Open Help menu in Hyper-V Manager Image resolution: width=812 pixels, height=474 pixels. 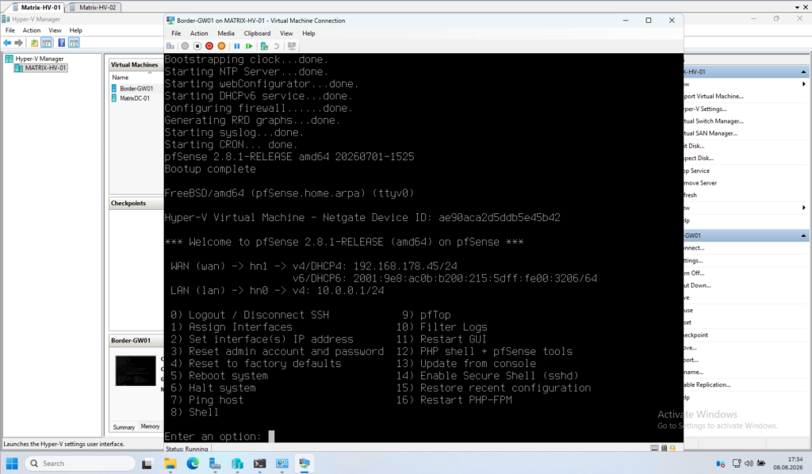pos(75,31)
